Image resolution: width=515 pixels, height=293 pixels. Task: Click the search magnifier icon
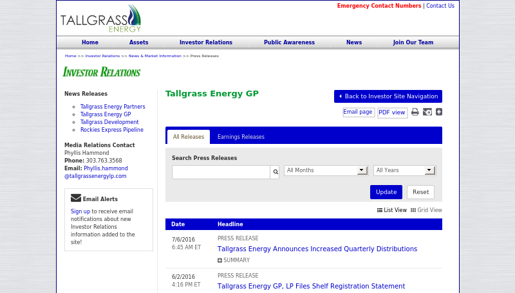276,172
